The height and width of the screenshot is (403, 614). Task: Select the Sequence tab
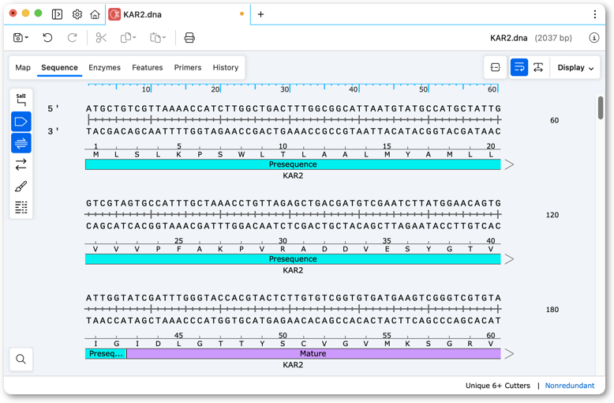59,67
